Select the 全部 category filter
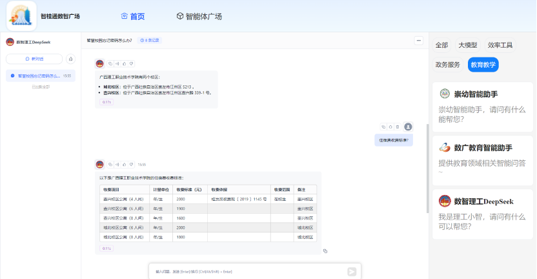The height and width of the screenshot is (279, 537). (x=441, y=45)
